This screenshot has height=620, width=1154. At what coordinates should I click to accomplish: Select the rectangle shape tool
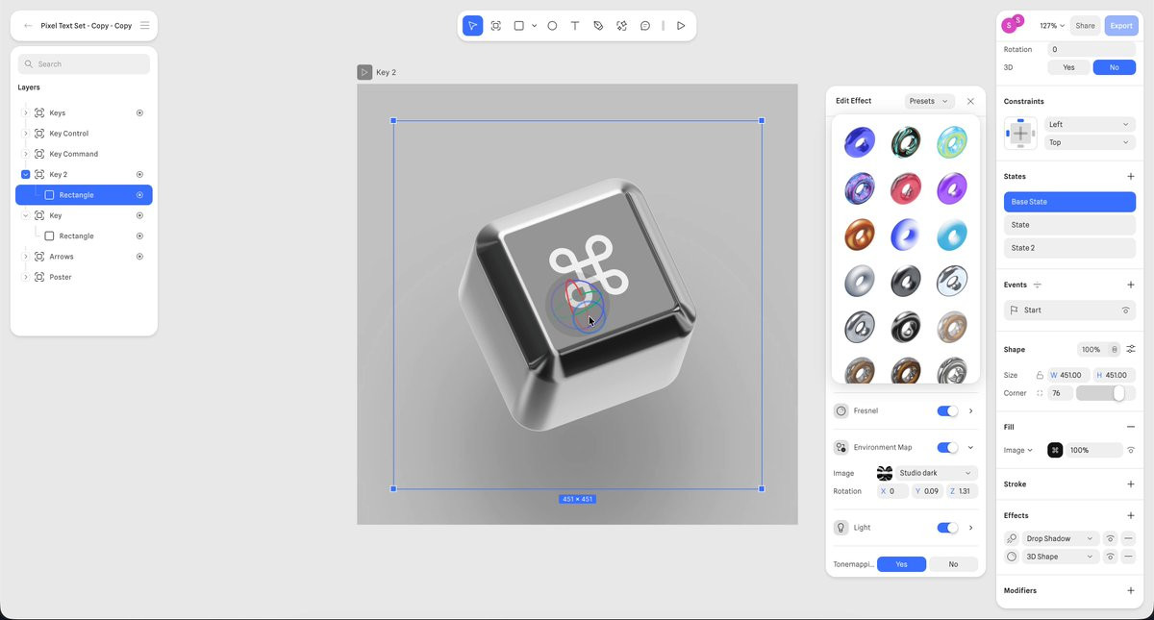pos(519,26)
